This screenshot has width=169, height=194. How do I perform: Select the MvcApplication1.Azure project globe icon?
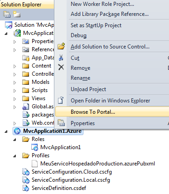(17, 131)
